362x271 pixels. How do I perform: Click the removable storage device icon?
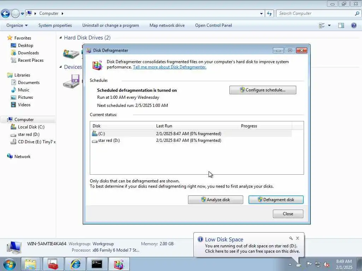pos(71,81)
